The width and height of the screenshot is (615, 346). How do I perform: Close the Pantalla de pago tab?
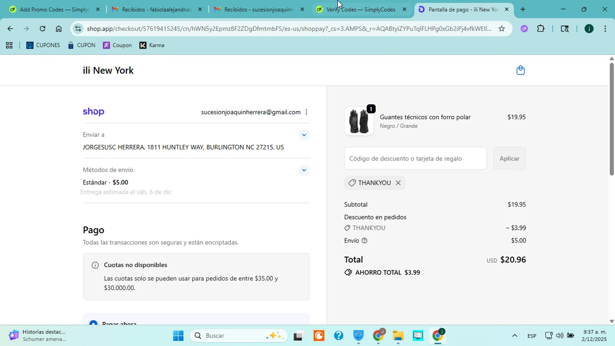[507, 9]
